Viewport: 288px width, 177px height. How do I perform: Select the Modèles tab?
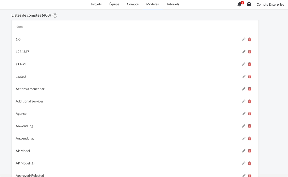coord(152,4)
